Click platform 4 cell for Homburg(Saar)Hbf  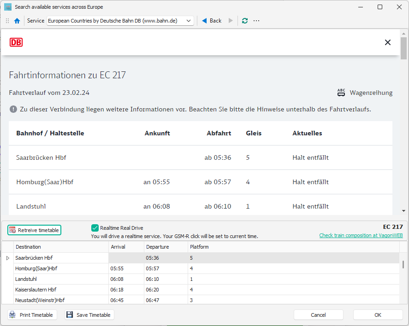click(x=293, y=268)
